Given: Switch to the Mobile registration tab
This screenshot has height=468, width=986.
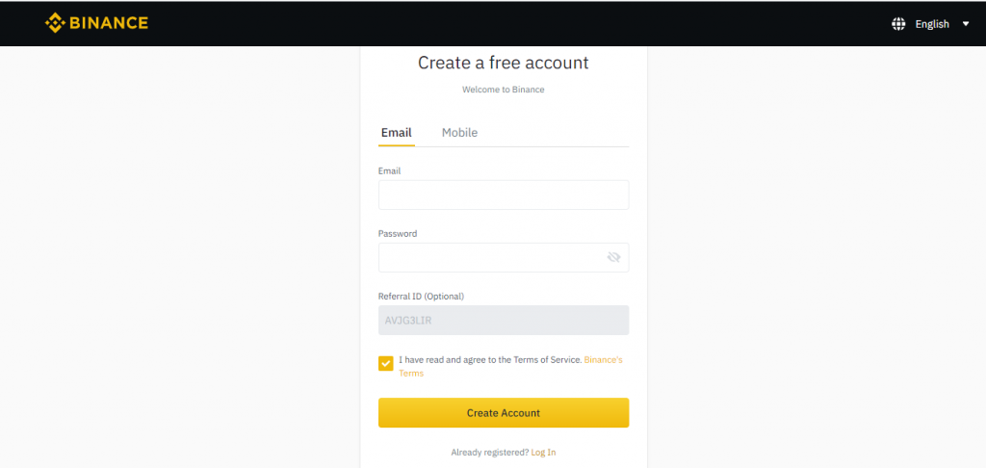Looking at the screenshot, I should click(459, 133).
